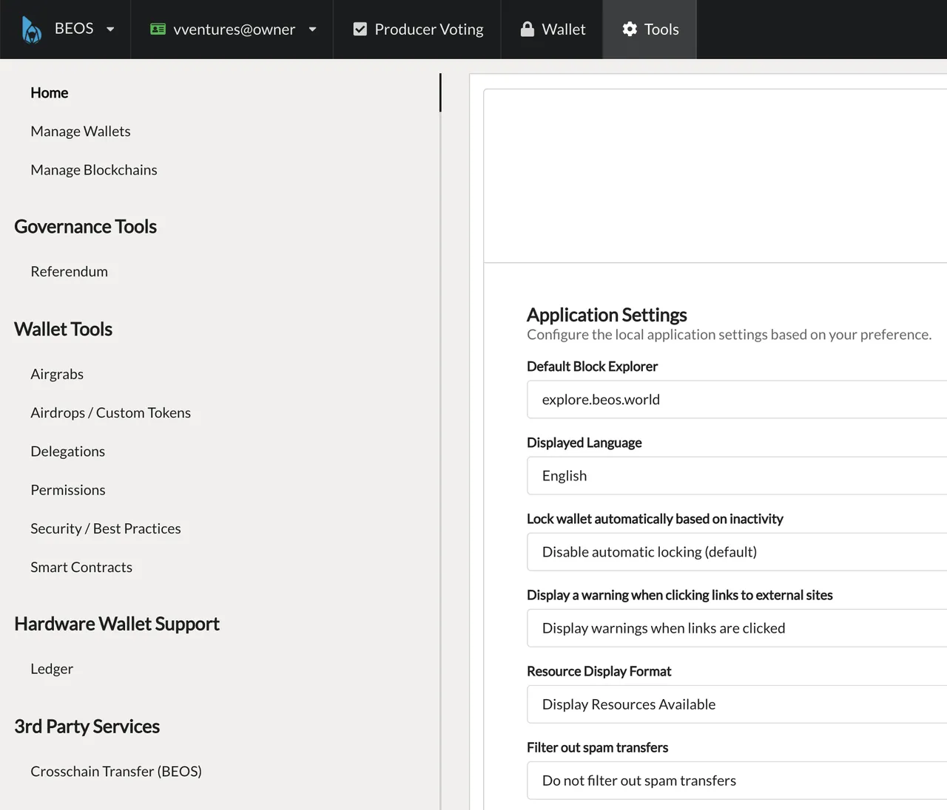Open the Wallet tab
Image resolution: width=947 pixels, height=810 pixels.
click(552, 30)
